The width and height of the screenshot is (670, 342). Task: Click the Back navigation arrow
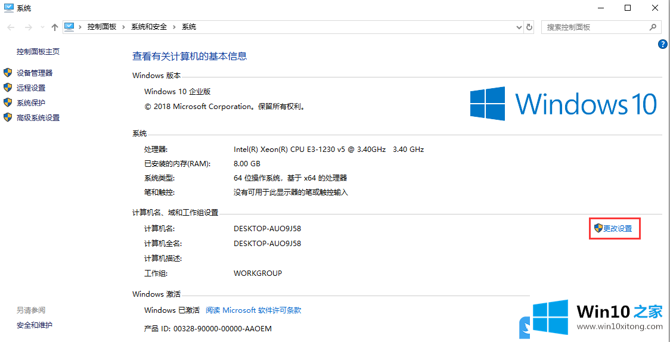[x=11, y=27]
